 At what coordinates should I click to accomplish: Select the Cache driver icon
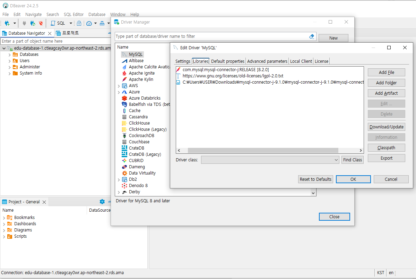coord(124,111)
